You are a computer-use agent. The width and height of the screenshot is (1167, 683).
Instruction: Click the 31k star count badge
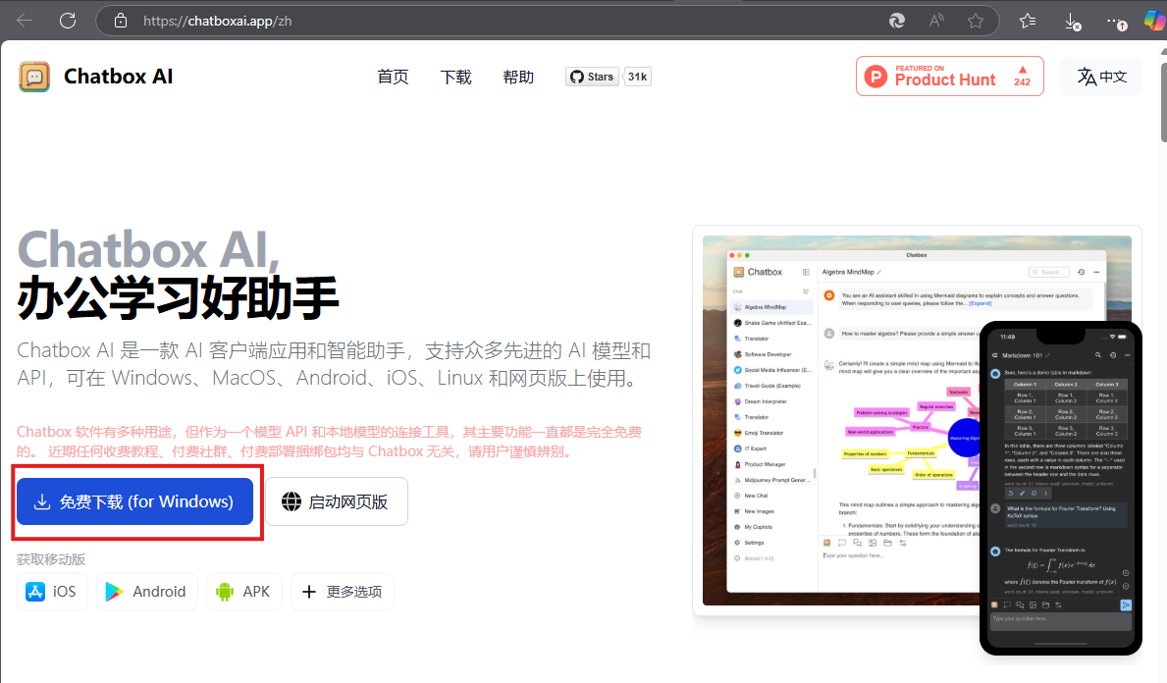pyautogui.click(x=637, y=77)
